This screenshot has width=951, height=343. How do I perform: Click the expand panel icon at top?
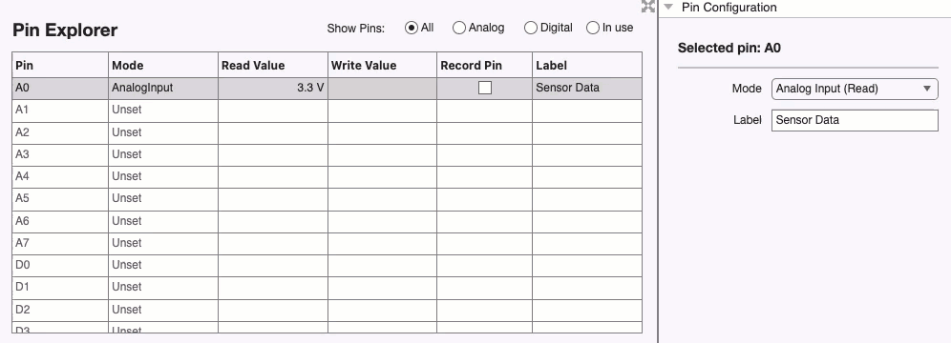coord(647,7)
